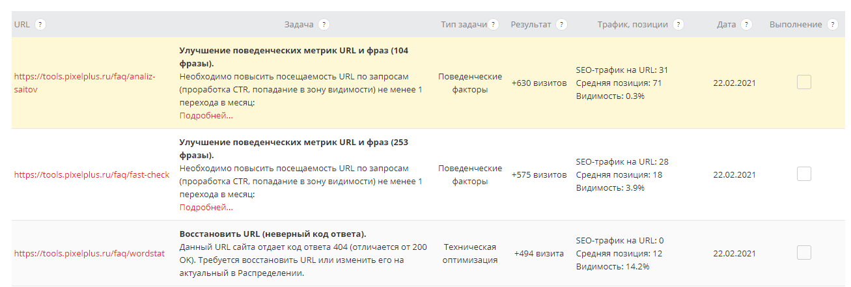Sort by the Результат column header
851x287 pixels.
(x=531, y=24)
